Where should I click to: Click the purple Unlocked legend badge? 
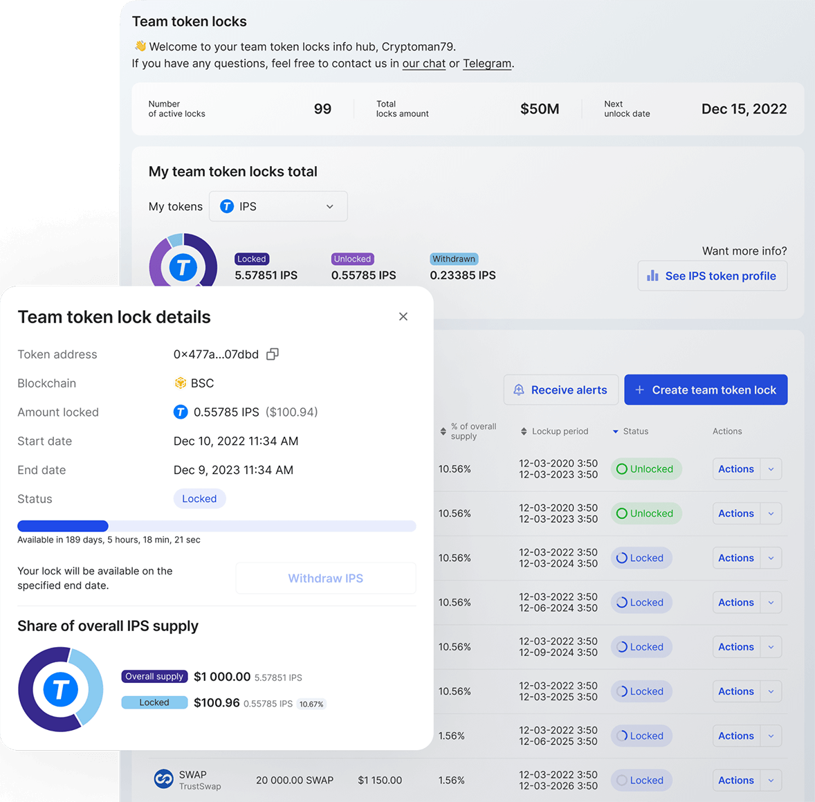tap(352, 259)
